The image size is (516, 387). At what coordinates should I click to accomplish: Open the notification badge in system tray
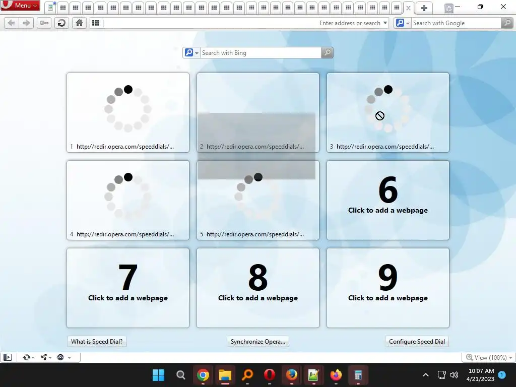click(502, 374)
